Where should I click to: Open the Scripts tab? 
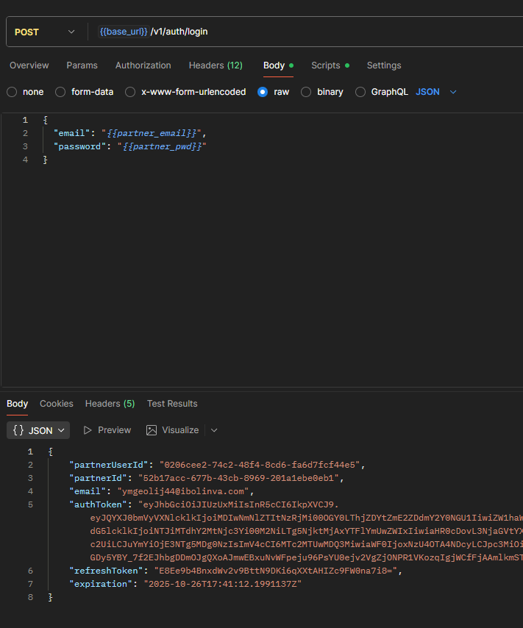325,65
